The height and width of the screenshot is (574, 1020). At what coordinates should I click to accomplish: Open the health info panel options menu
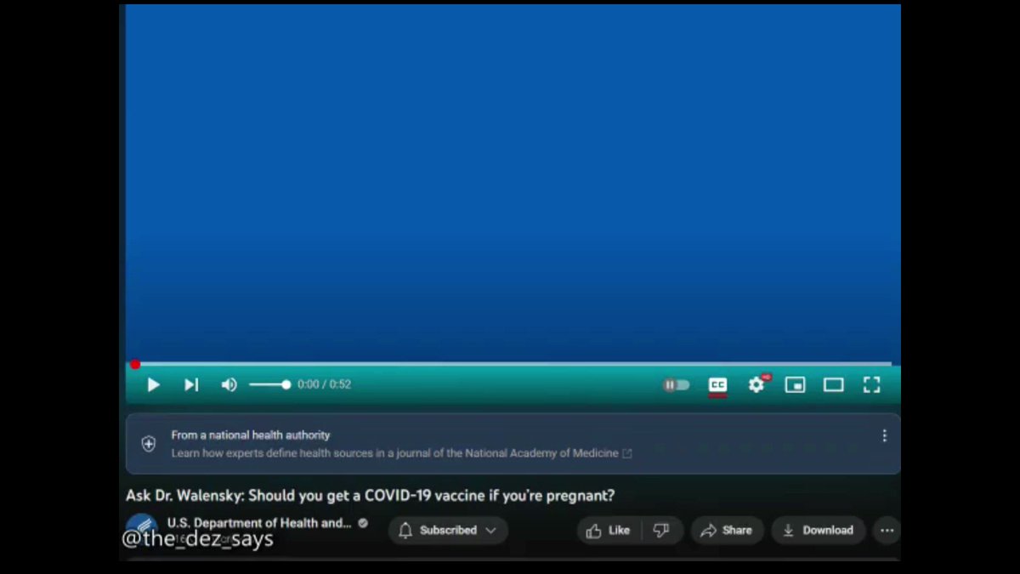(884, 435)
